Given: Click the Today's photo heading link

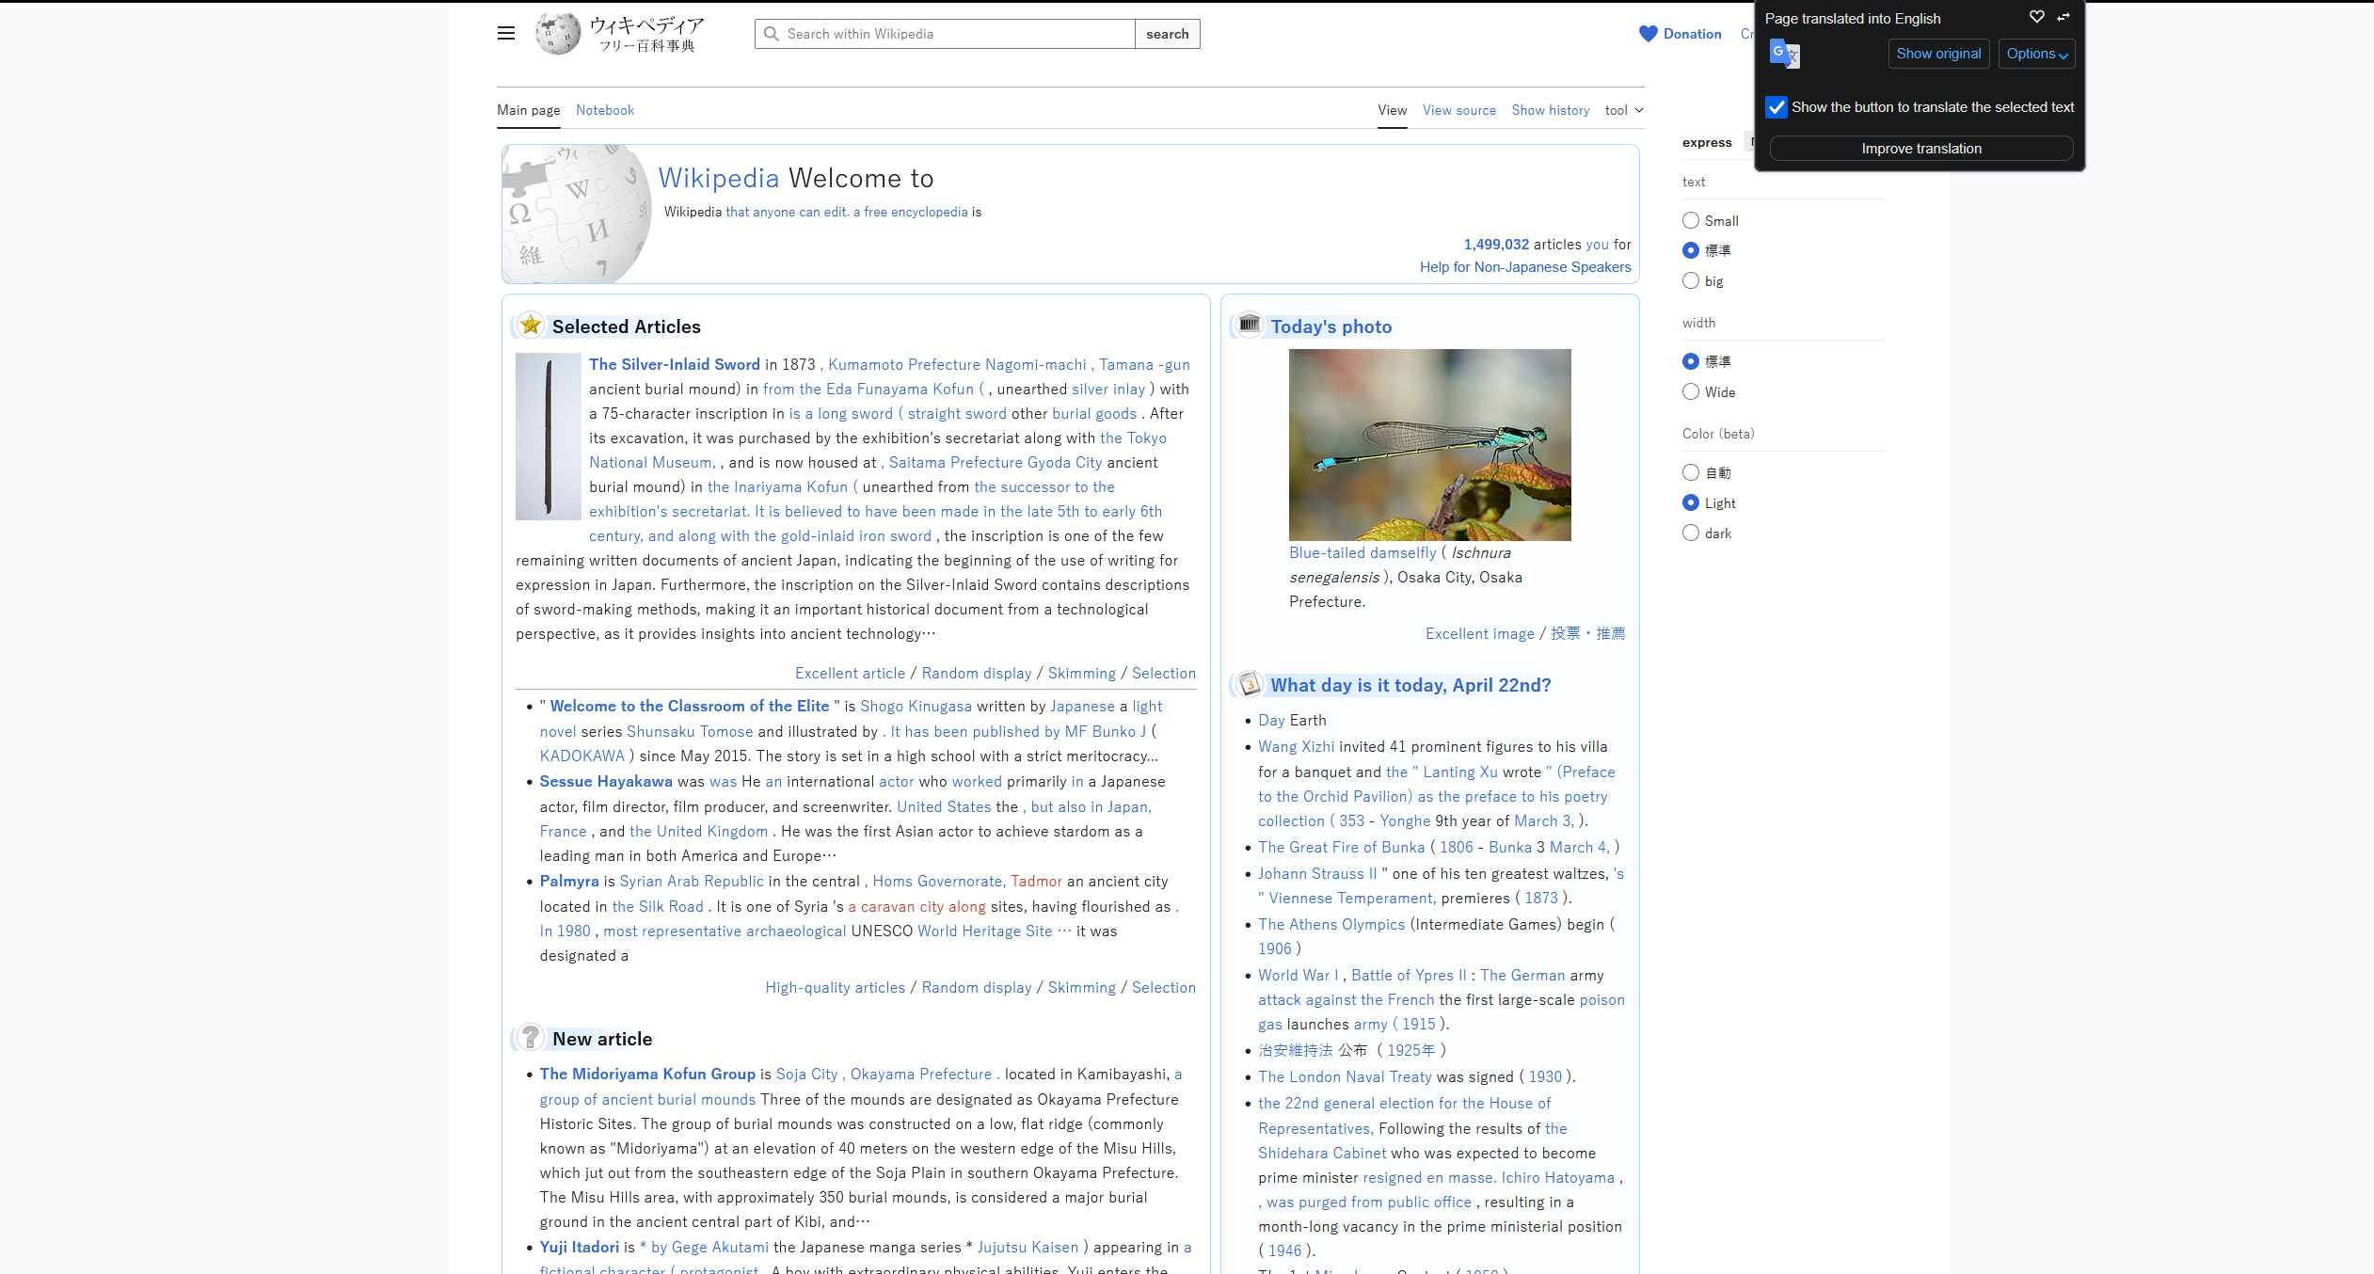Looking at the screenshot, I should click(x=1331, y=326).
